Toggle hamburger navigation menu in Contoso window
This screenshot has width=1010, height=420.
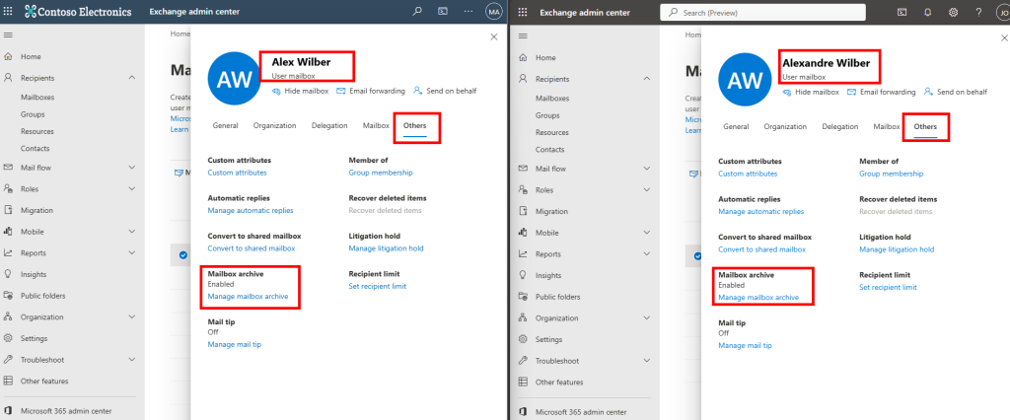(8, 35)
